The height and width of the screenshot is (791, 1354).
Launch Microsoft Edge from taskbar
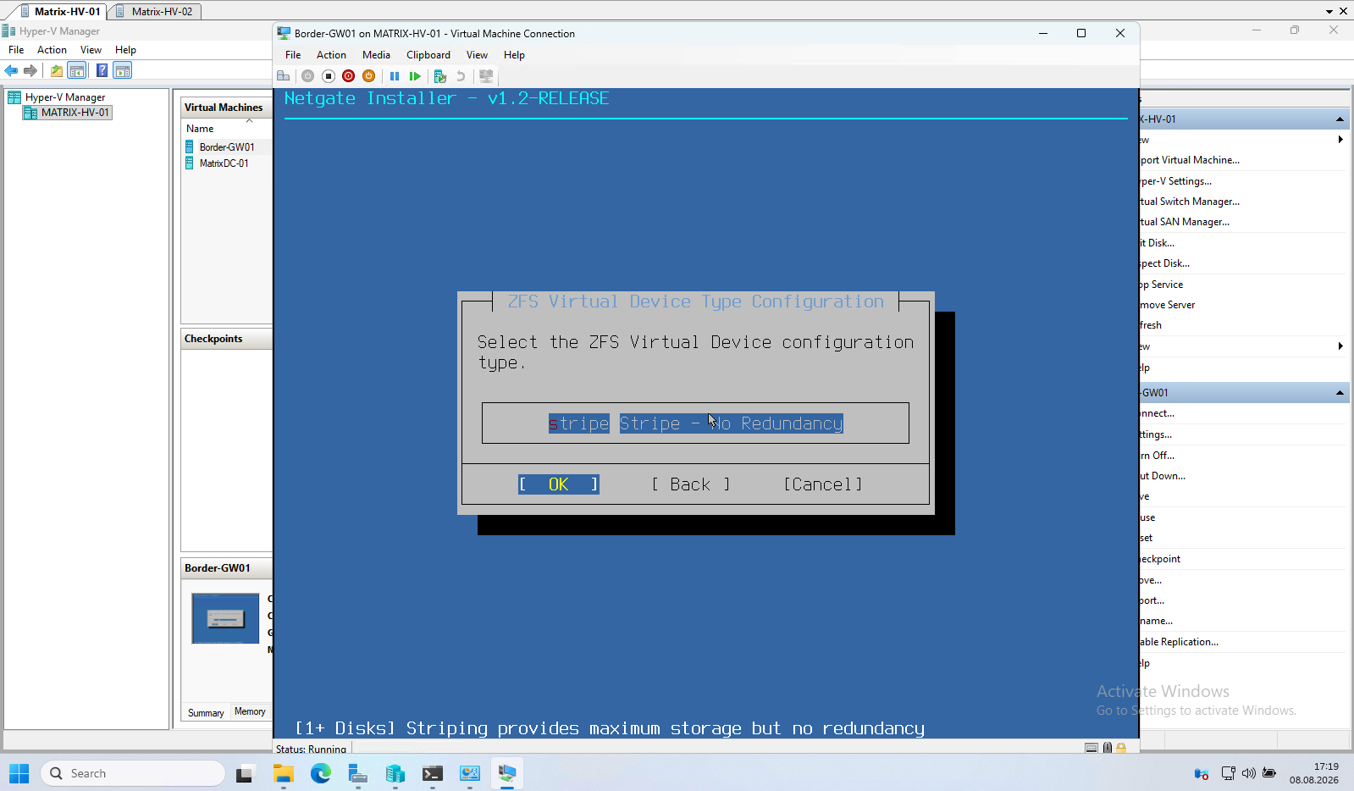click(320, 773)
